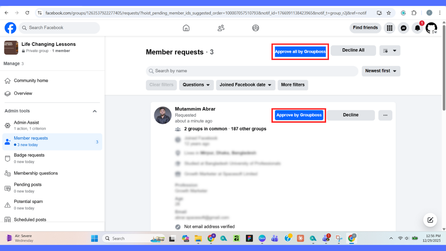Click the Search by name field

[x=252, y=71]
